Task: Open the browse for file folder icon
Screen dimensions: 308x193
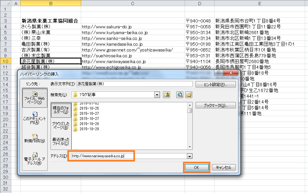Action: [189, 95]
